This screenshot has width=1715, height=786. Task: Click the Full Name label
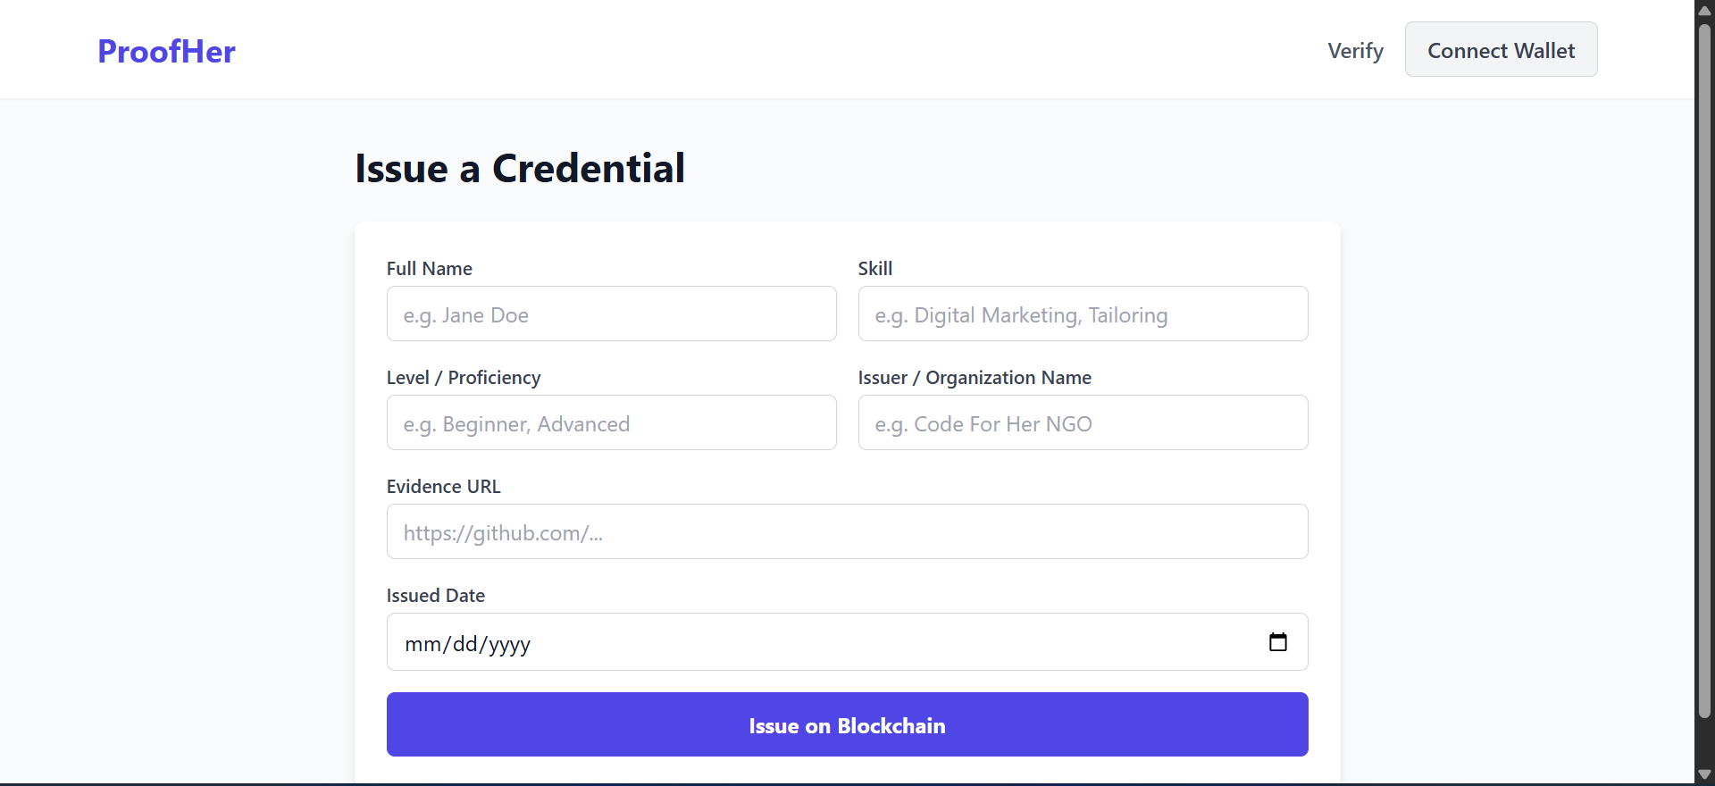coord(430,269)
